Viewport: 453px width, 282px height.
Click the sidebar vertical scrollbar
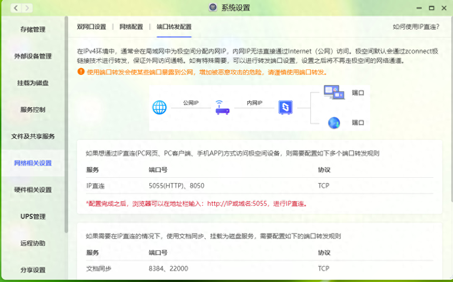coord(66,125)
